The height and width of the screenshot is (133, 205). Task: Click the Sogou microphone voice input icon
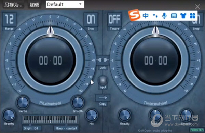(x=164, y=16)
